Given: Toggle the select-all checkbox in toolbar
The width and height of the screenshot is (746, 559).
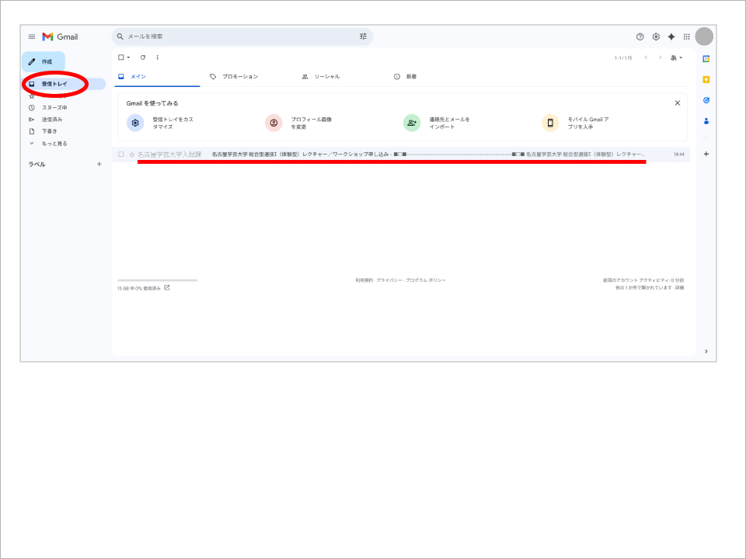Looking at the screenshot, I should click(x=120, y=57).
